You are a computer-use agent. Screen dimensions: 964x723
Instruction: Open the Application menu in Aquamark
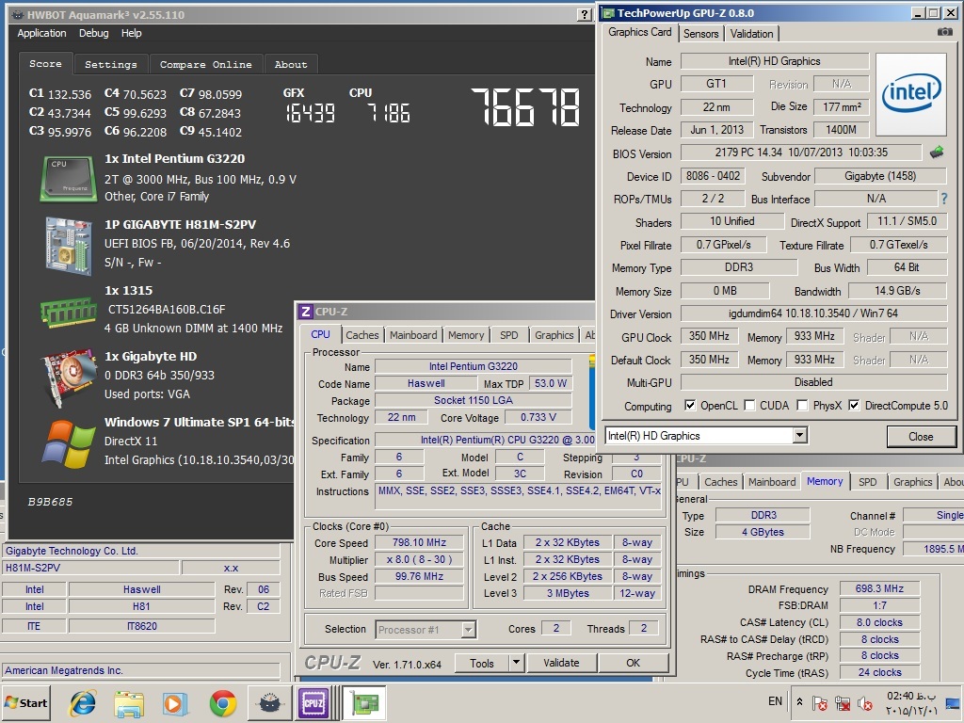click(x=41, y=33)
